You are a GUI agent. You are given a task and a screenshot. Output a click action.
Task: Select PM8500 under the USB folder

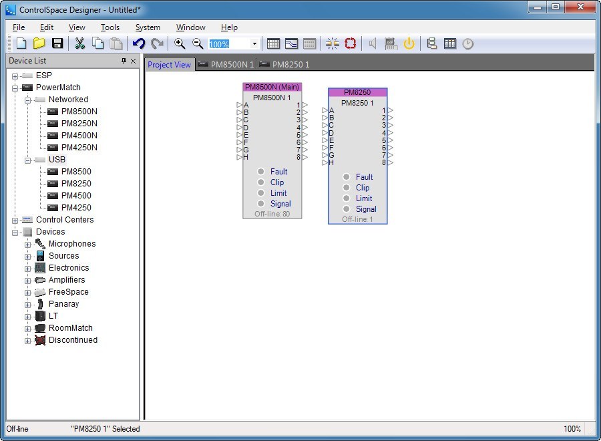click(76, 172)
